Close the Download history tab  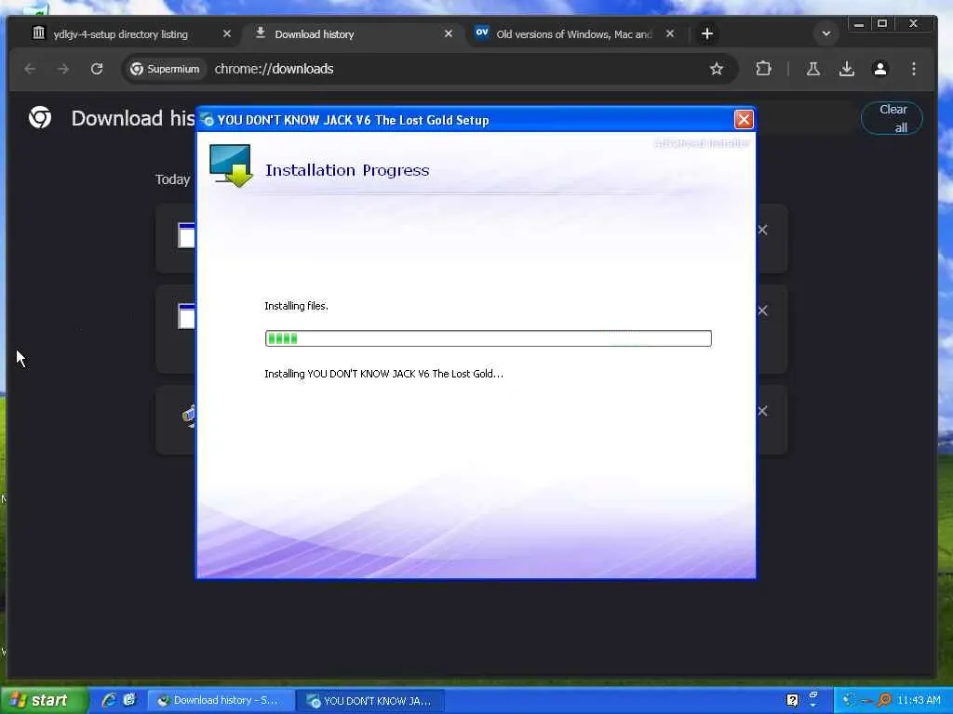click(x=449, y=34)
